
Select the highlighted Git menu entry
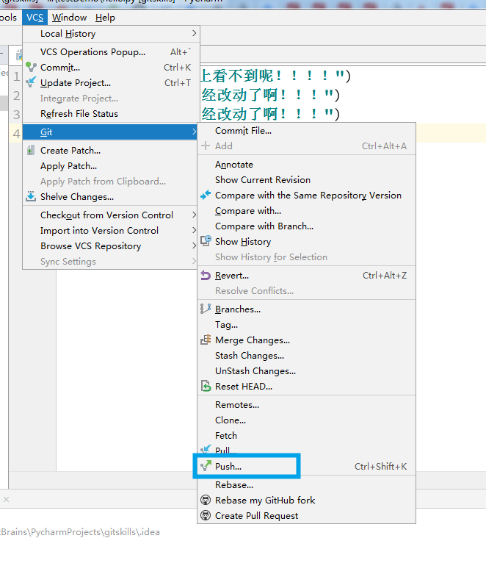click(x=110, y=132)
